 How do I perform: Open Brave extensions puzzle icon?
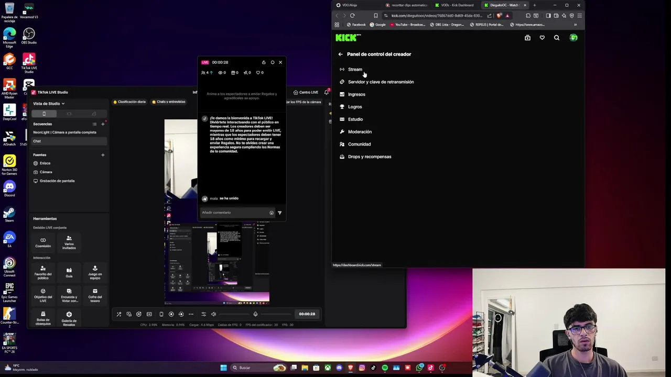point(528,16)
